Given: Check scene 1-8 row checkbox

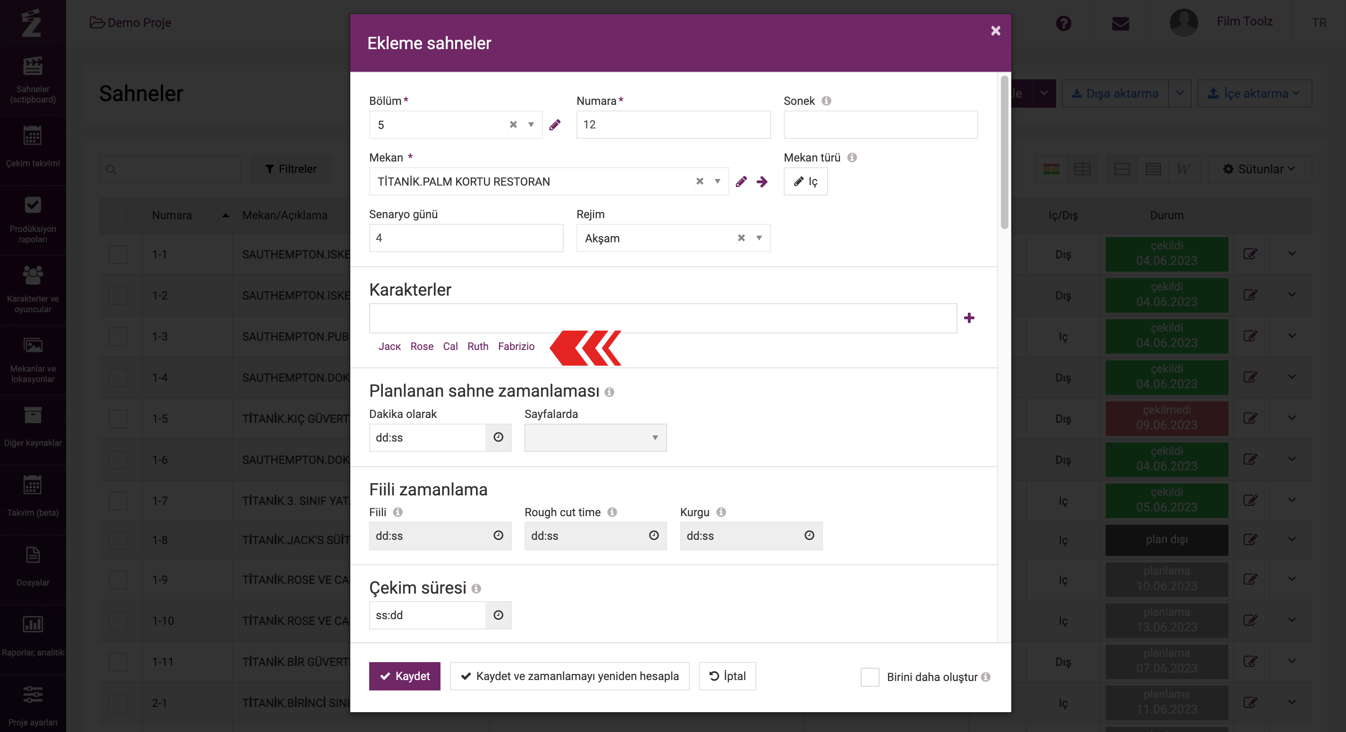Looking at the screenshot, I should pos(118,540).
